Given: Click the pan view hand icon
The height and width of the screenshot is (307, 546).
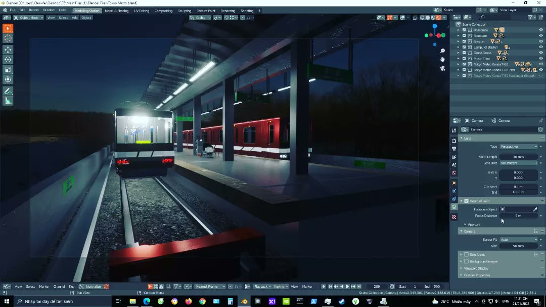Looking at the screenshot, I should click(x=442, y=60).
